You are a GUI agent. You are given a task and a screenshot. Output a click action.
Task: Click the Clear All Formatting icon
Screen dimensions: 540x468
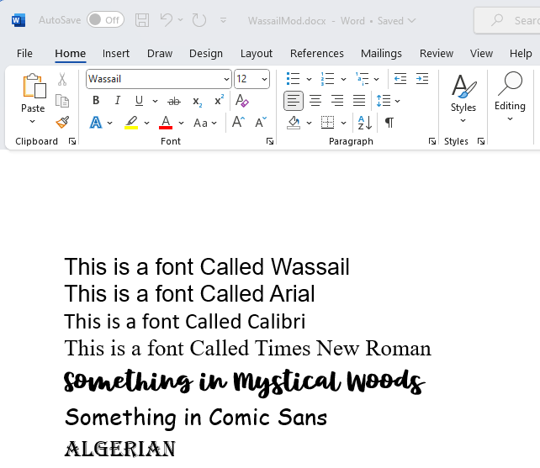(x=242, y=101)
